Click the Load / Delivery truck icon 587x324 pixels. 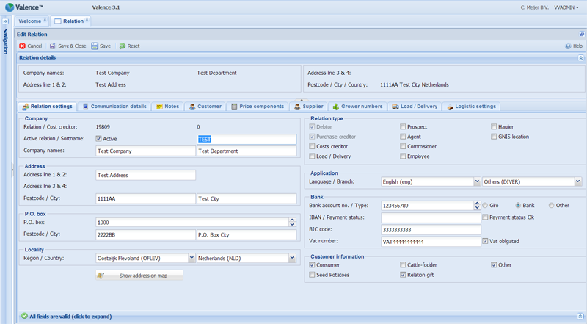[x=395, y=107]
